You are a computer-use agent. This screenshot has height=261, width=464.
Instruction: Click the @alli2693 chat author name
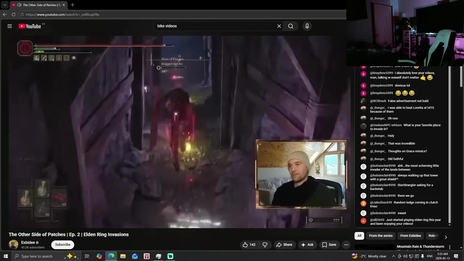[x=377, y=220]
